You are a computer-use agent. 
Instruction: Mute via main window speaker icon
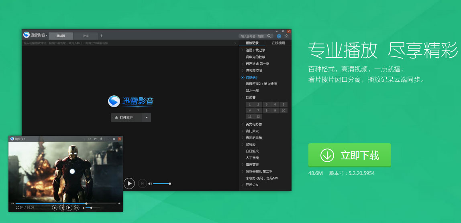pyautogui.click(x=150, y=184)
